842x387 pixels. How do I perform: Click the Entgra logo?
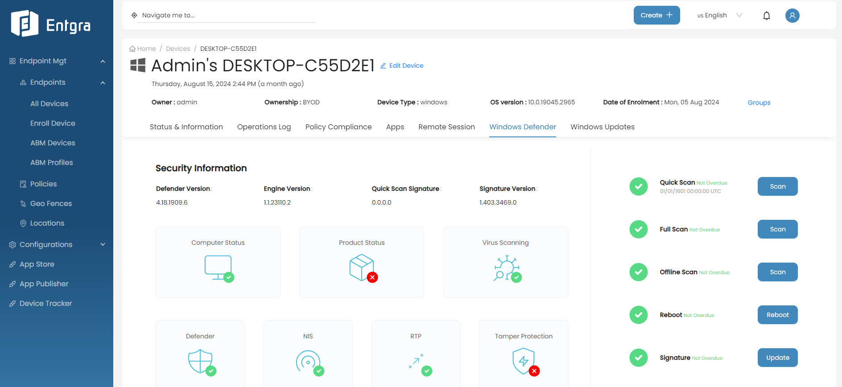(50, 24)
